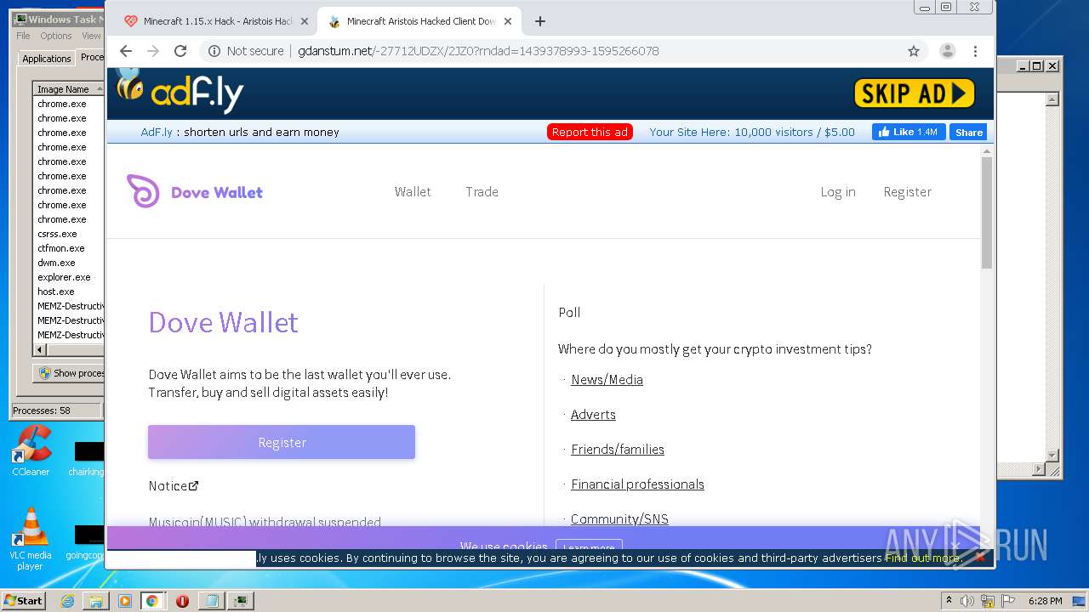Viewport: 1089px width, 612px height.
Task: Click the Windows Start button
Action: pyautogui.click(x=23, y=601)
